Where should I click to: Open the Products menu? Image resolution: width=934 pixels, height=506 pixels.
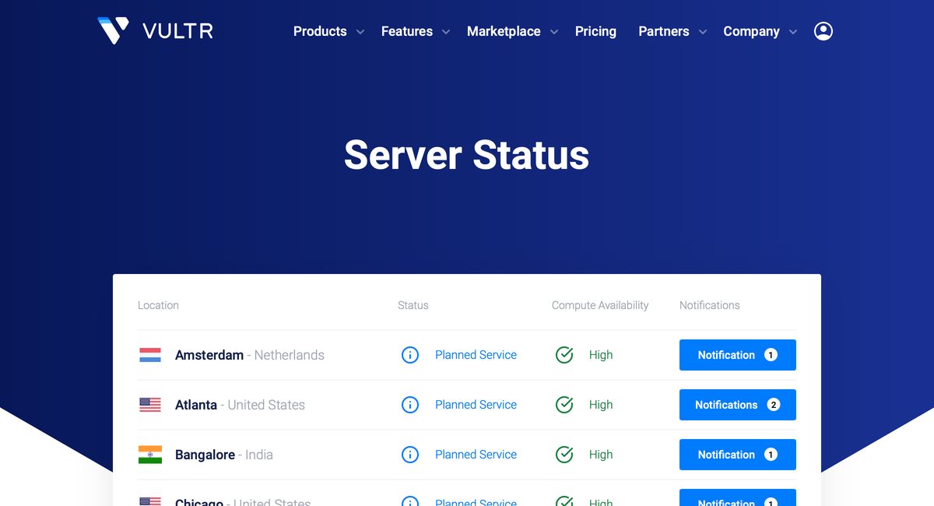[320, 31]
